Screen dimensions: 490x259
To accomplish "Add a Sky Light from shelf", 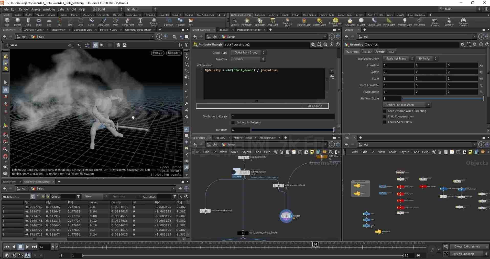I will [350, 22].
